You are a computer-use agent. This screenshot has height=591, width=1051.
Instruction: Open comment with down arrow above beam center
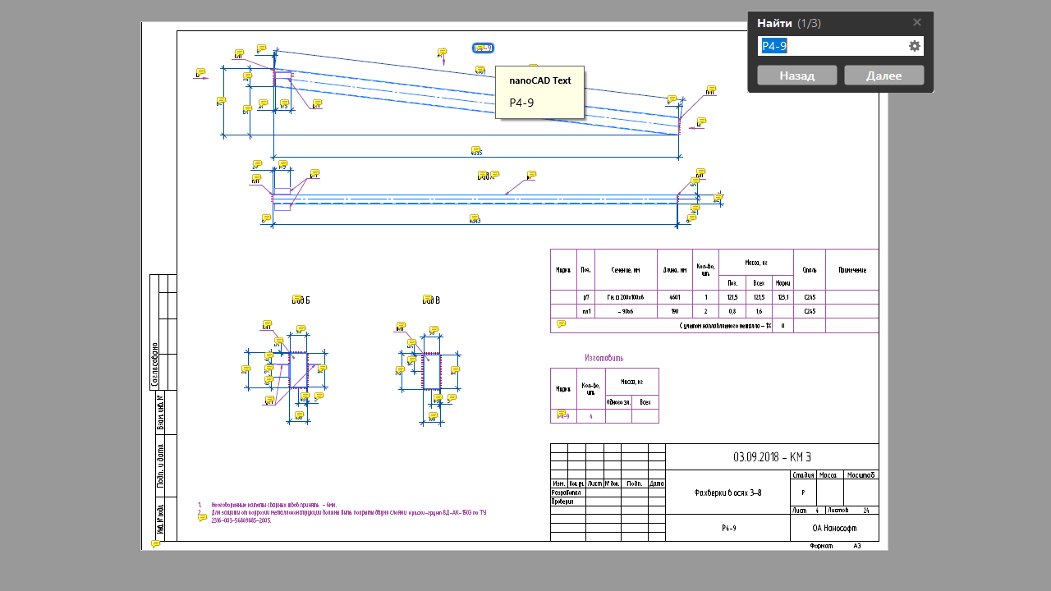pyautogui.click(x=443, y=53)
